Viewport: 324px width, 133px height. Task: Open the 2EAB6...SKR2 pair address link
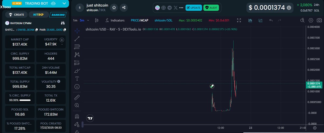click(x=55, y=30)
